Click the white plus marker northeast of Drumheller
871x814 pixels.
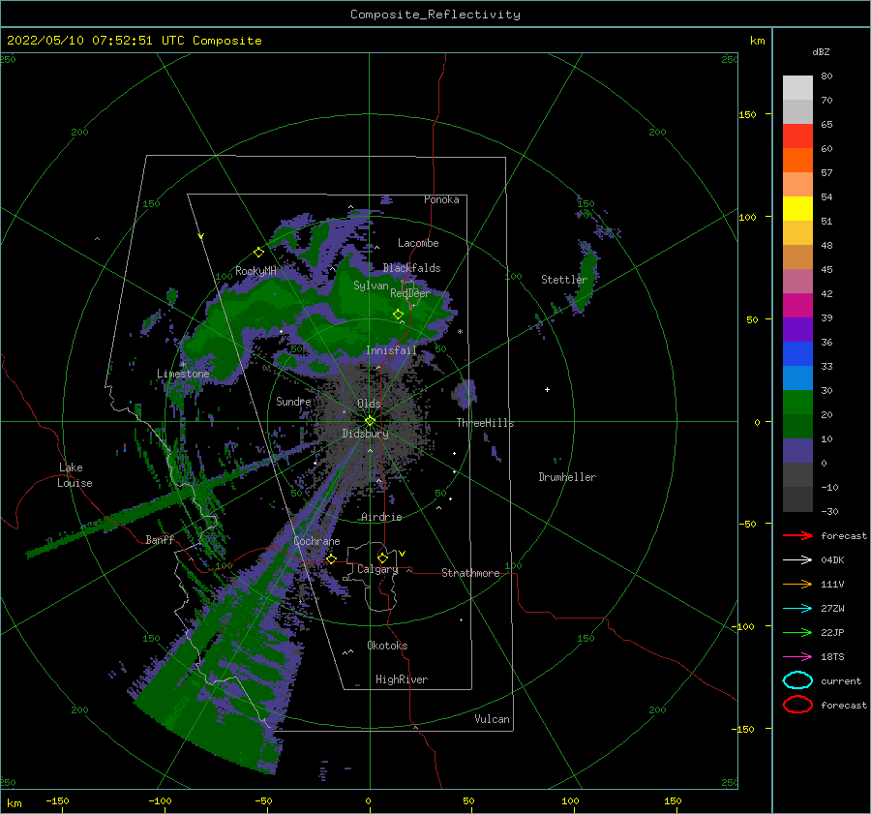pyautogui.click(x=547, y=389)
